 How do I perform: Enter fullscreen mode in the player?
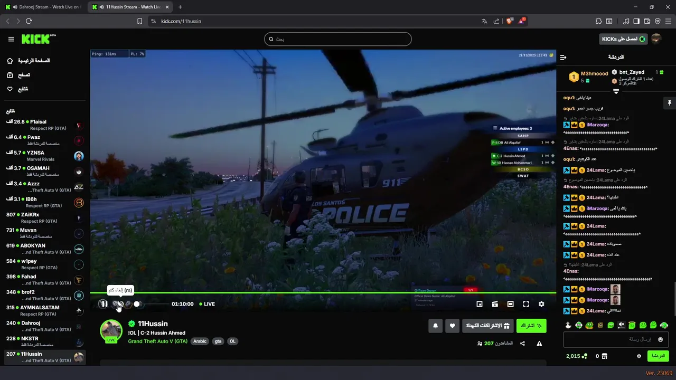[x=526, y=304]
